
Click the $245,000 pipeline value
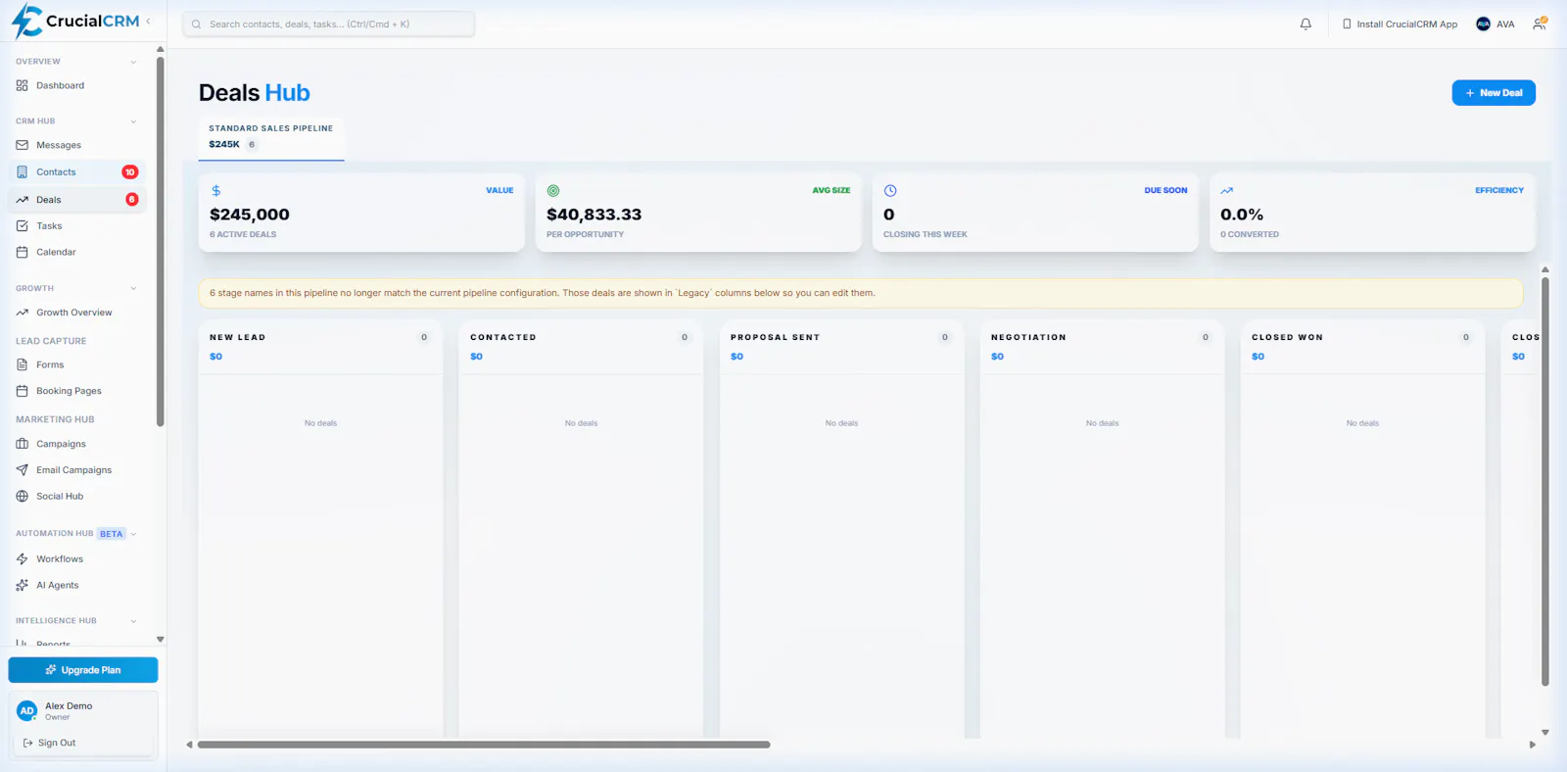tap(250, 215)
